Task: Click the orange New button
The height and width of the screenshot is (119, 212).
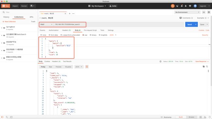Action: coord(6,6)
